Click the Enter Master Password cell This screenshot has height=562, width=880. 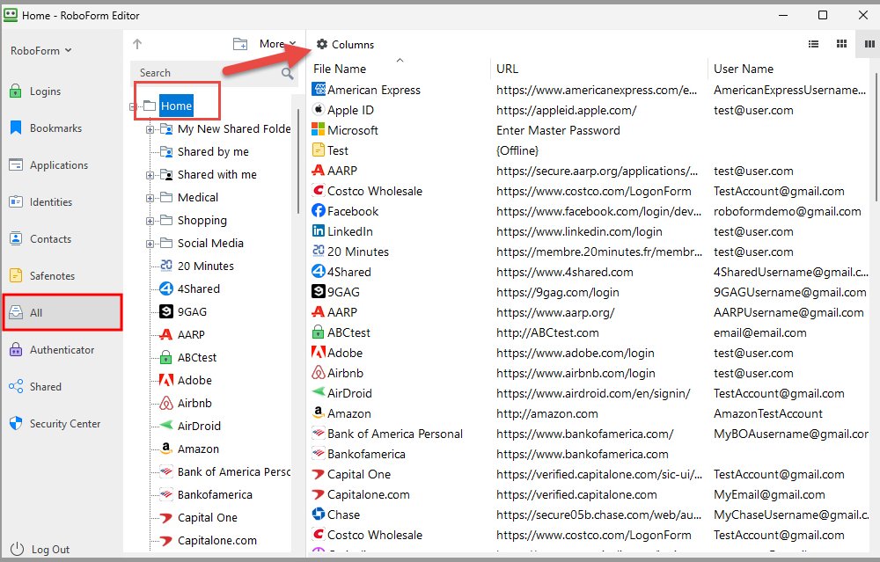coord(558,130)
